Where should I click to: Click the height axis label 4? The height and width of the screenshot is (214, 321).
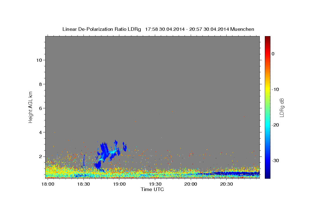pos(40,132)
